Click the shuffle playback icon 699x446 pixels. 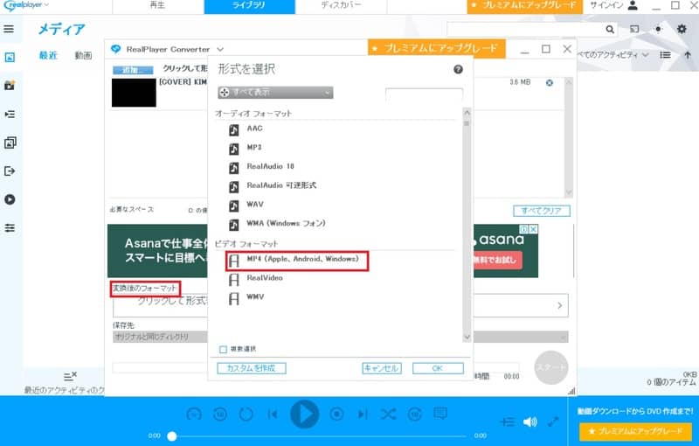click(x=388, y=415)
